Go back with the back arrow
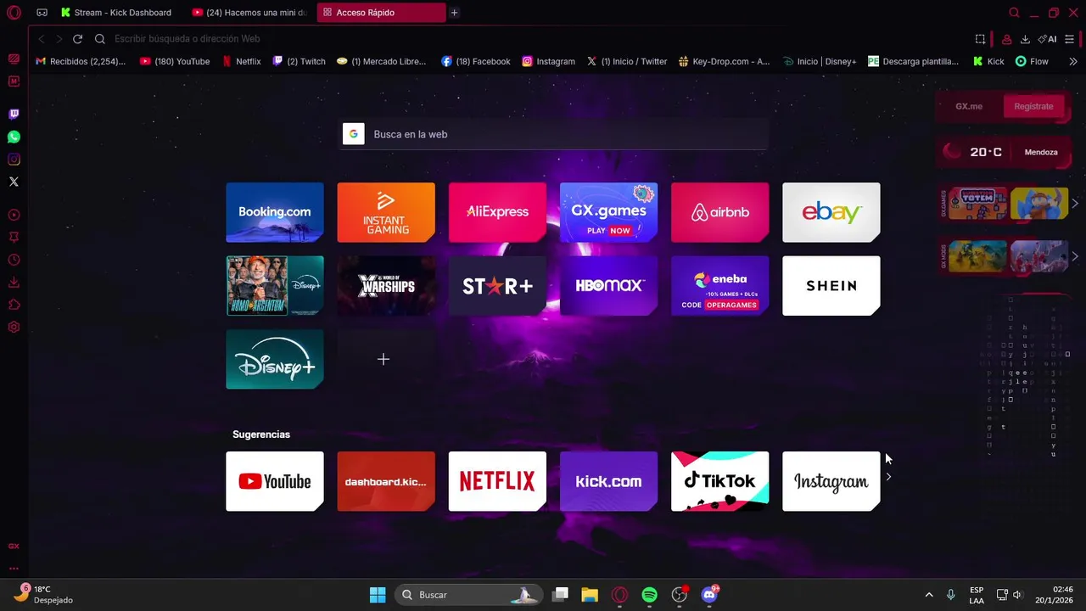The height and width of the screenshot is (611, 1086). tap(41, 39)
